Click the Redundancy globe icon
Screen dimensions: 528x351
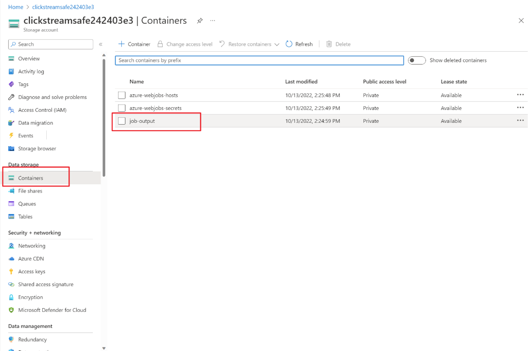tap(11, 340)
